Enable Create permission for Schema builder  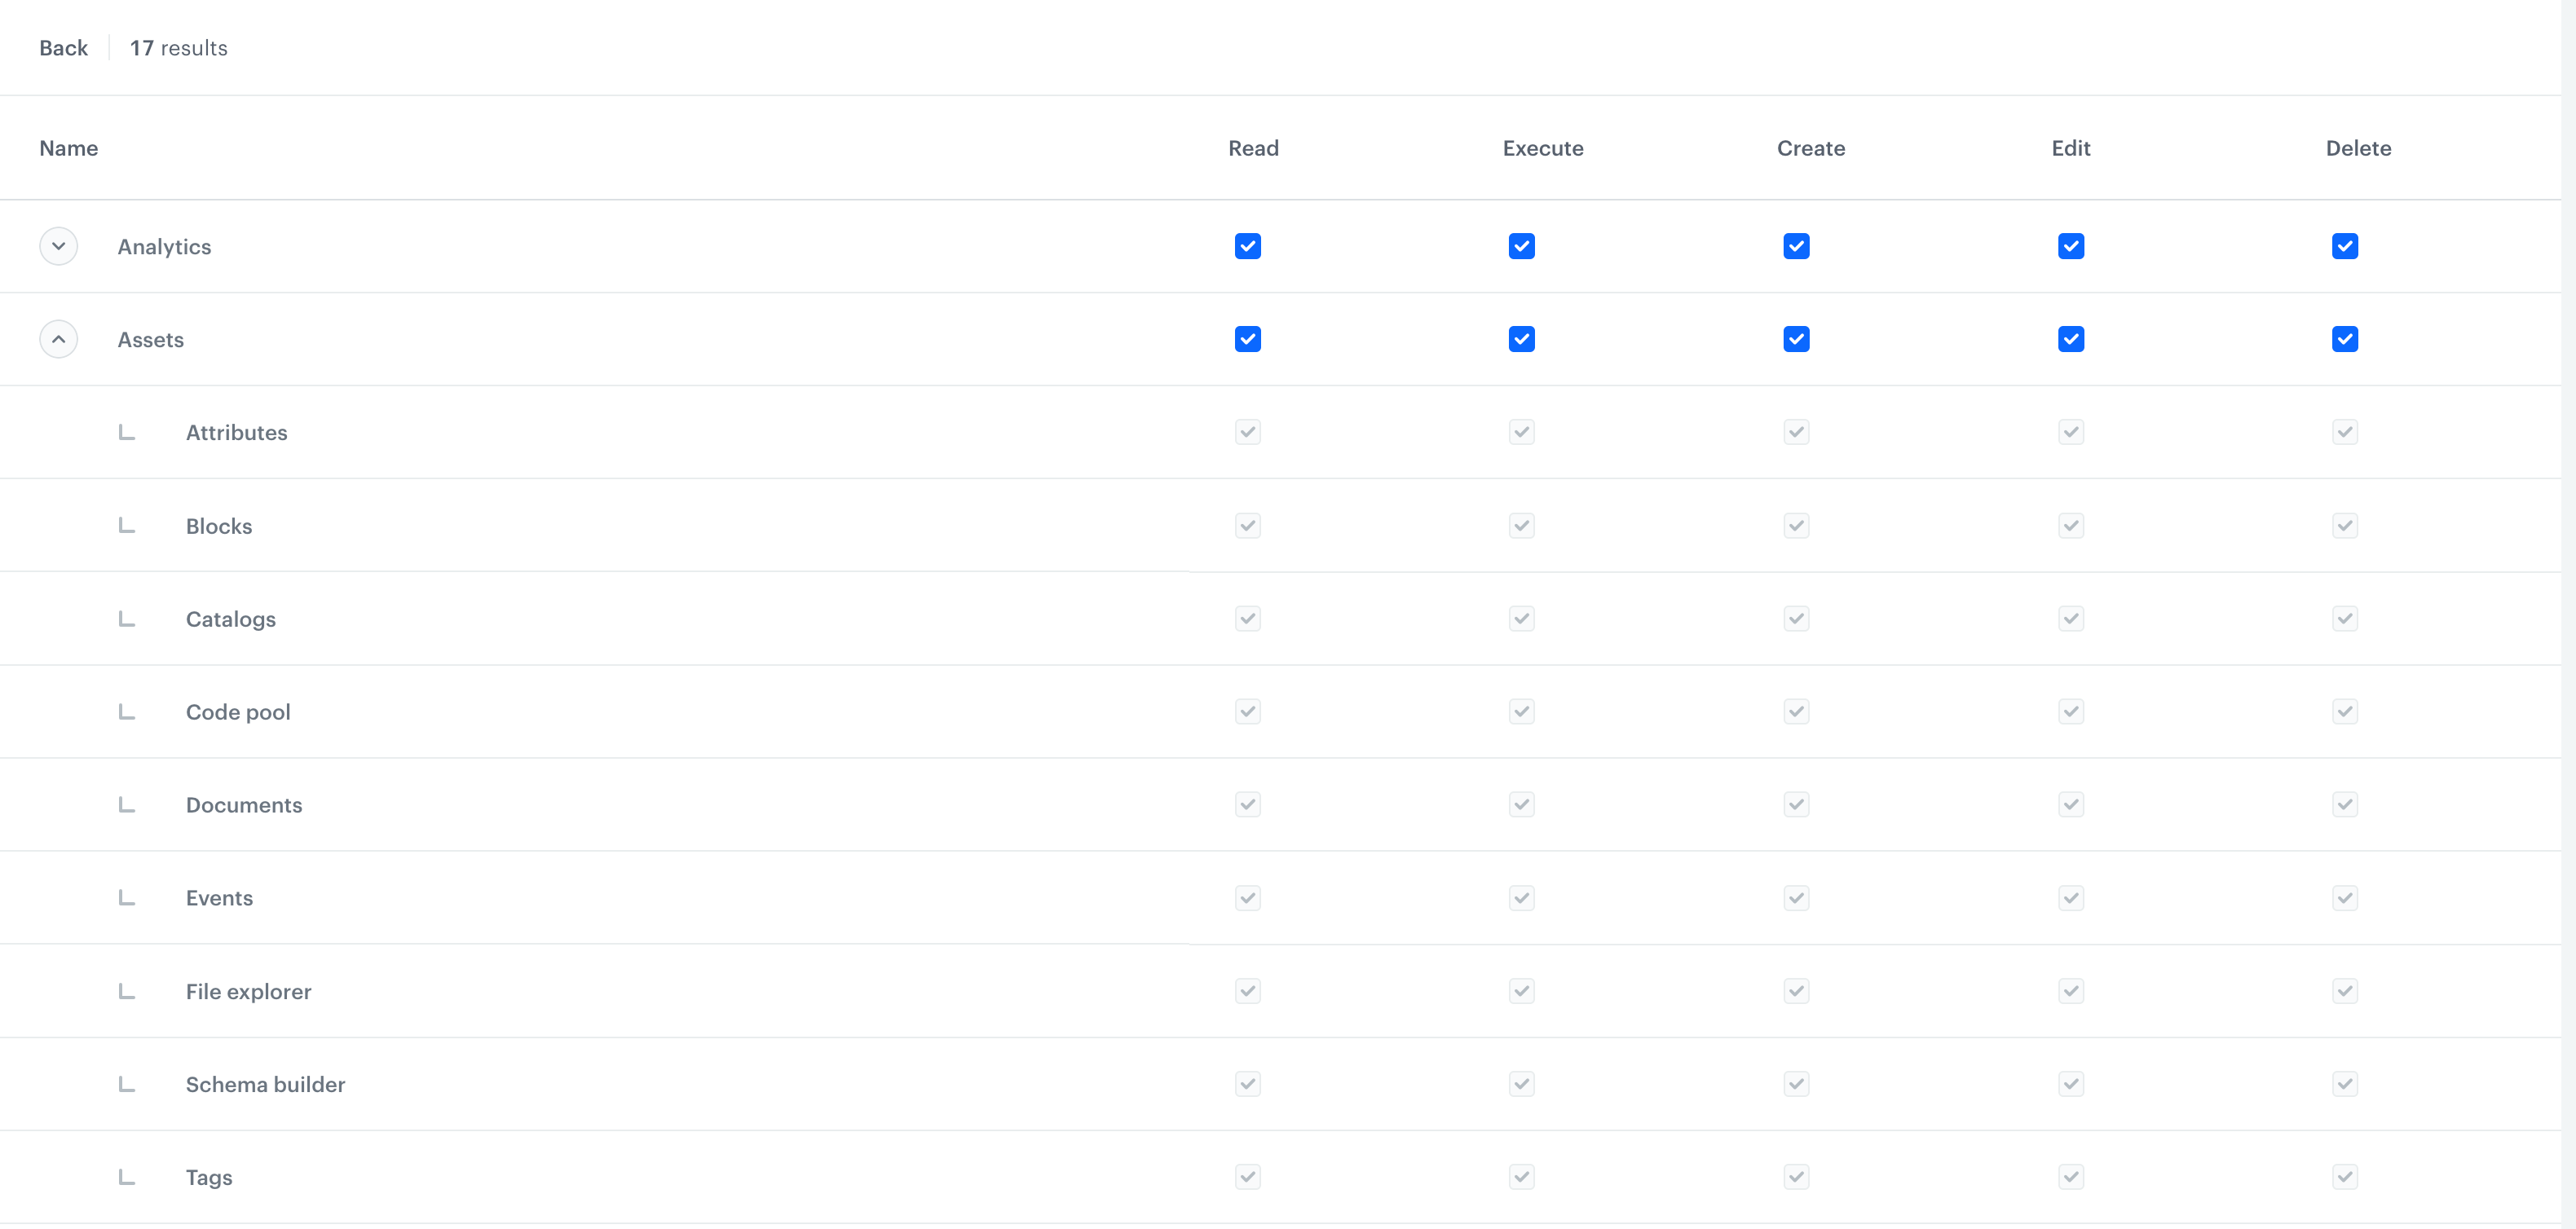[1795, 1084]
